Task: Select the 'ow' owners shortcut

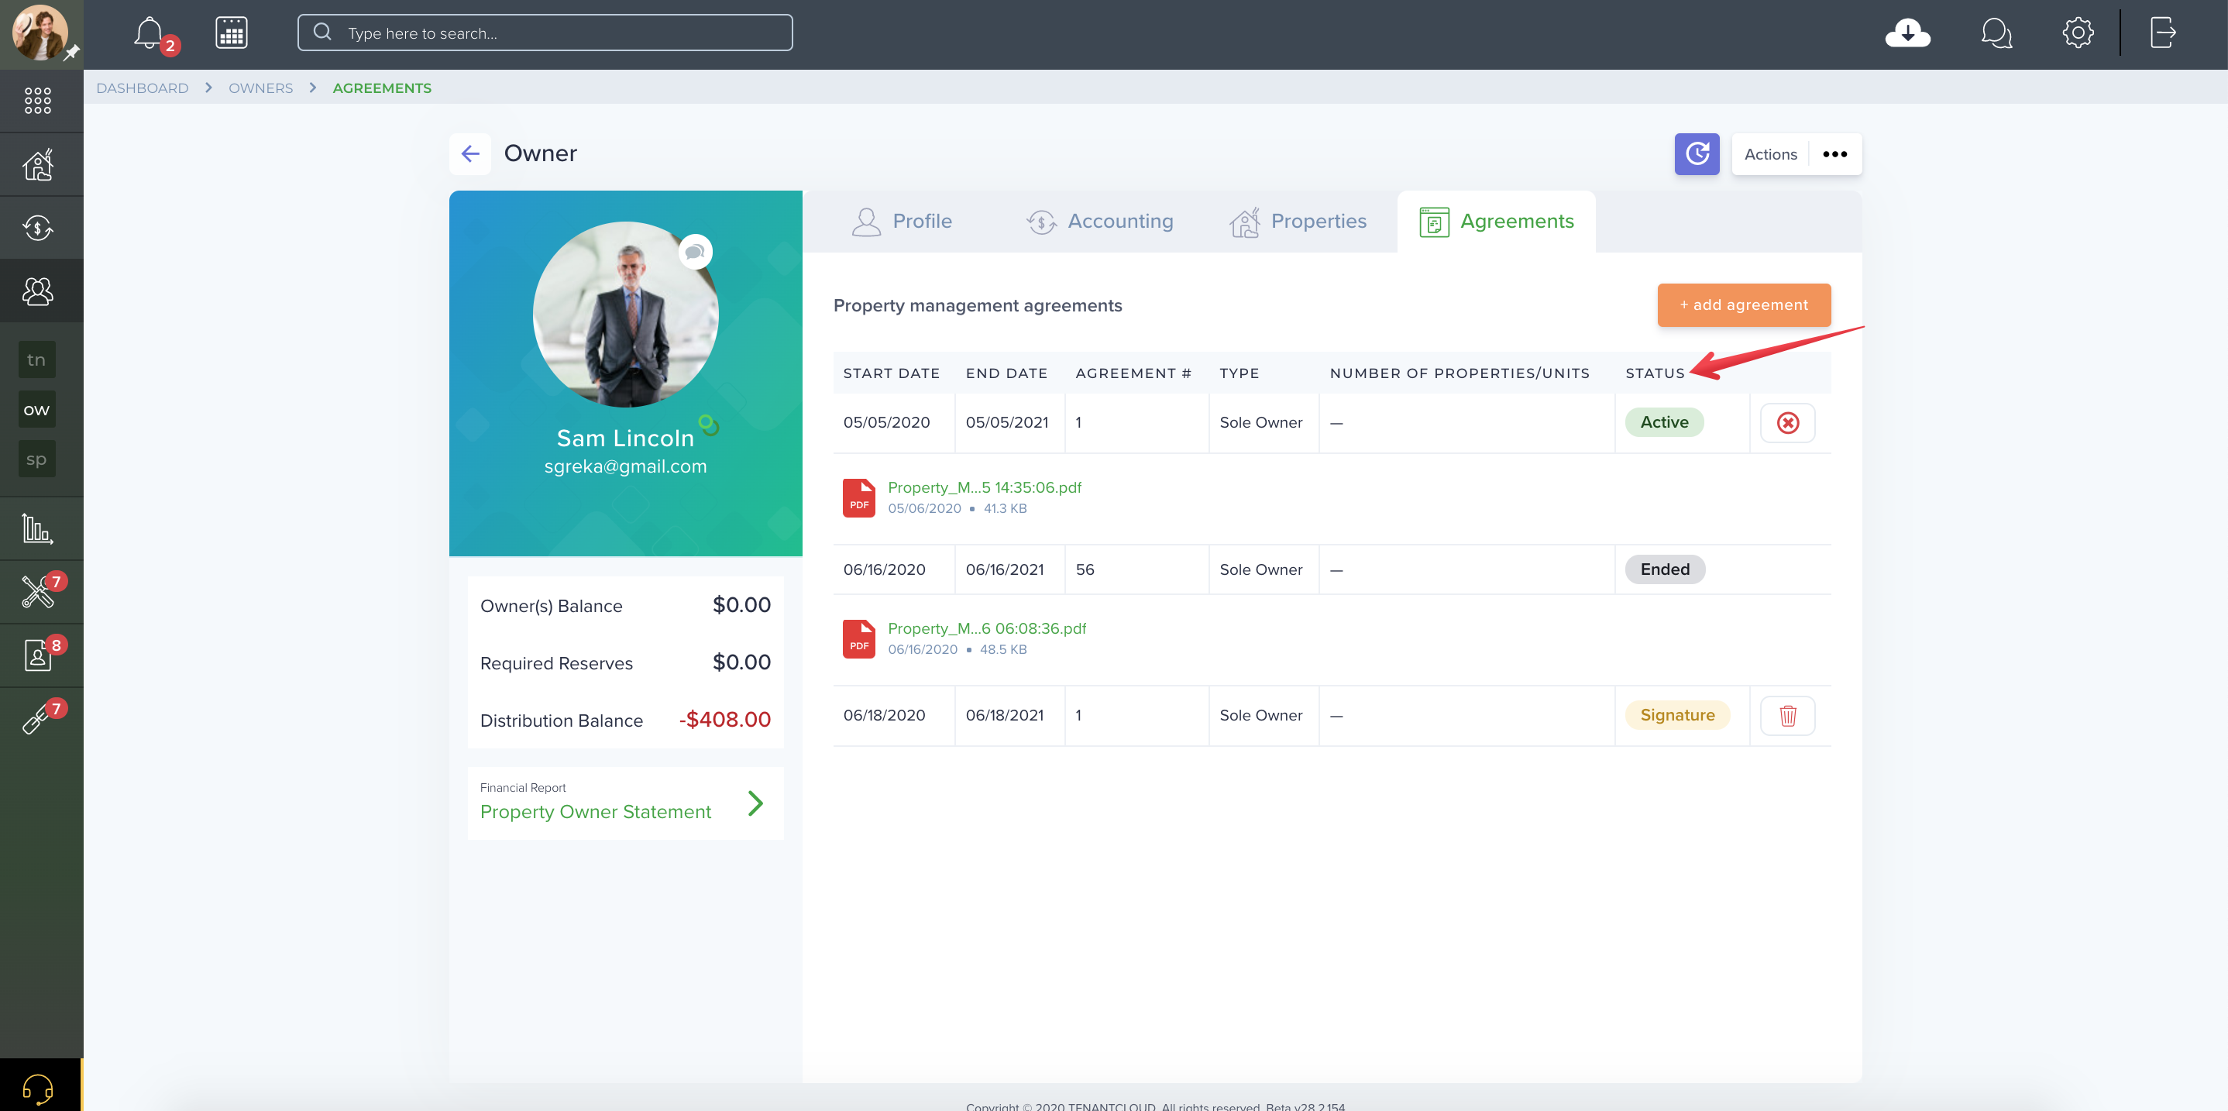Action: tap(36, 409)
